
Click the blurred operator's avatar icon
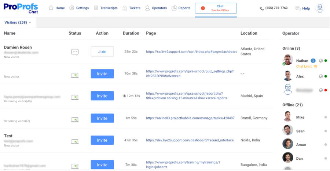click(288, 90)
